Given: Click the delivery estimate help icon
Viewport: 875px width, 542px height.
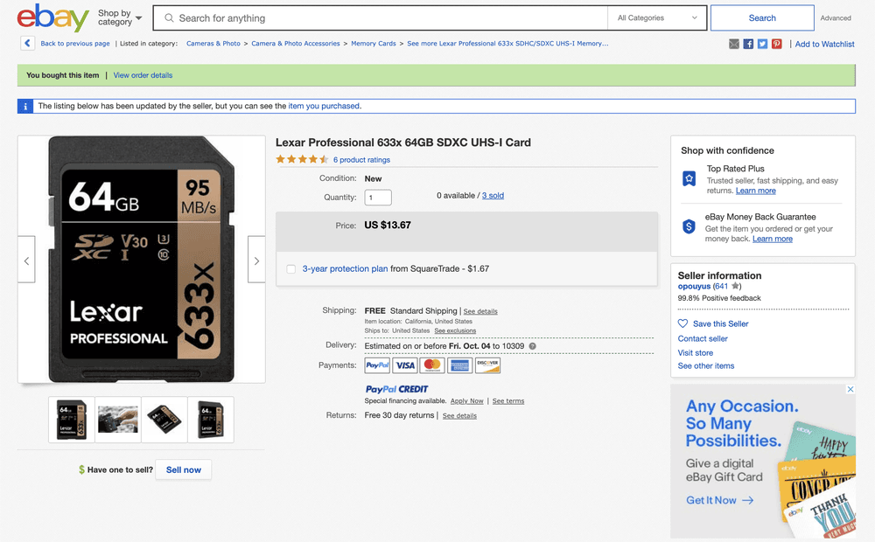Looking at the screenshot, I should 532,346.
